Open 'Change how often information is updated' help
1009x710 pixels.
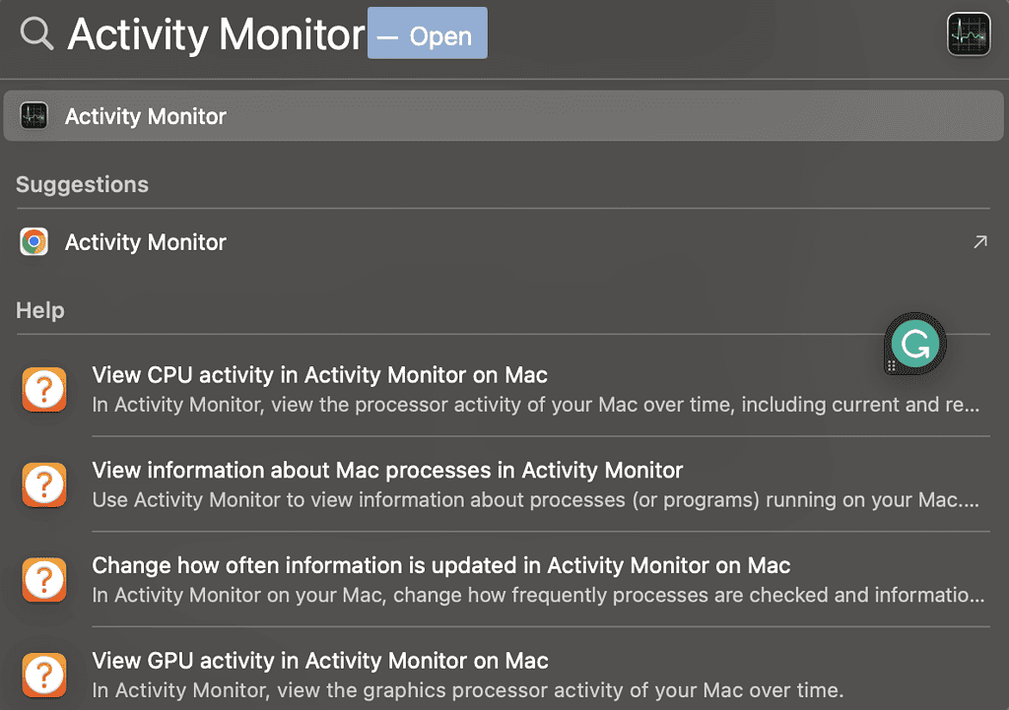(440, 566)
